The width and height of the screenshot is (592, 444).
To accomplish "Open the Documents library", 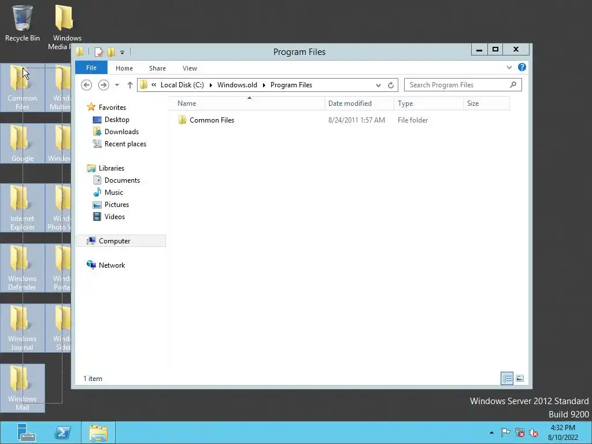I will point(122,180).
